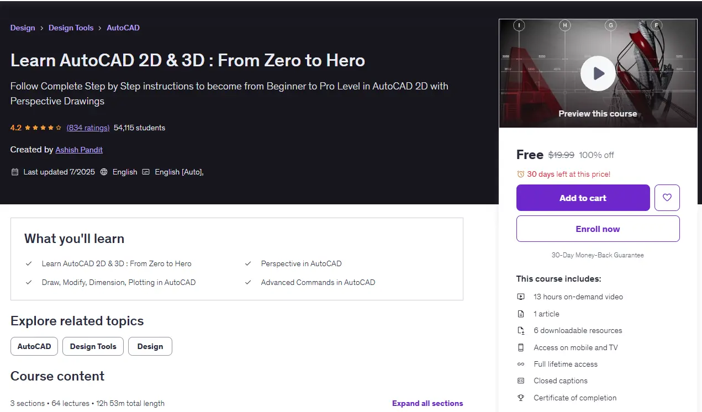Screen dimensions: 702x412
Task: Open the Design breadcrumb link
Action: (23, 28)
